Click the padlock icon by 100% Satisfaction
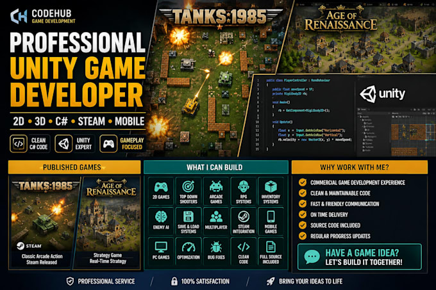The image size is (436, 290). [174, 281]
